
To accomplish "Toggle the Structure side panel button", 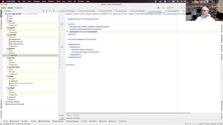I will coord(1,115).
